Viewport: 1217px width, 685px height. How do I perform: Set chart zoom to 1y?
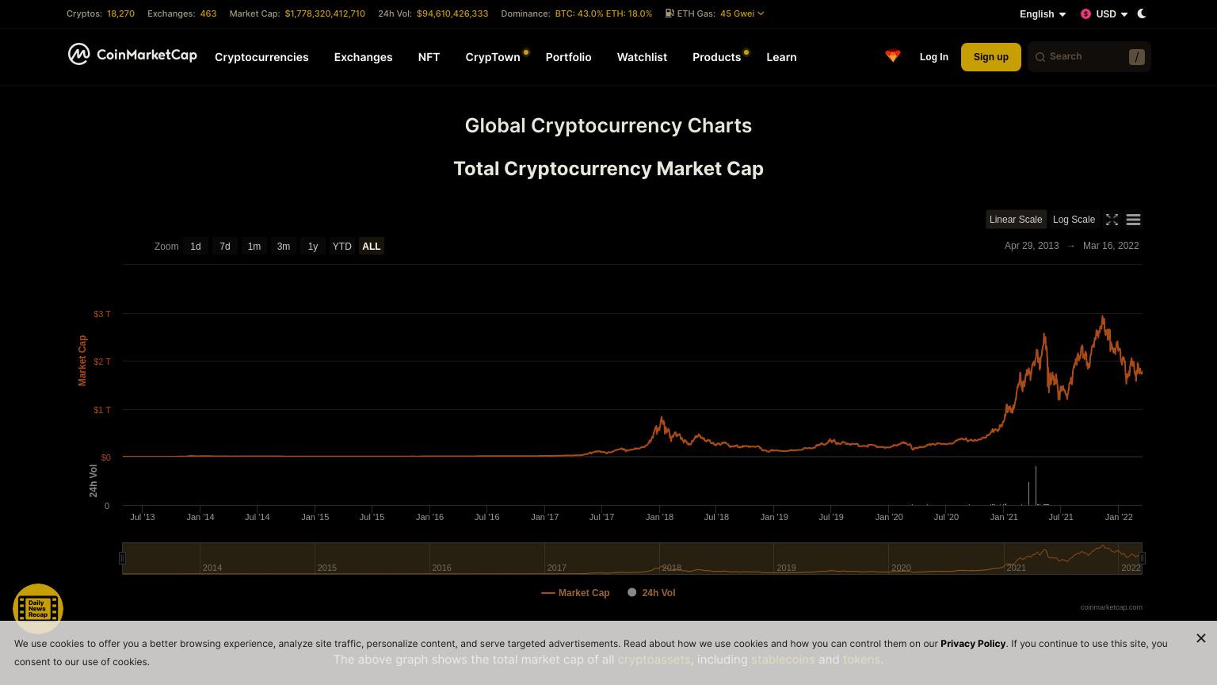pyautogui.click(x=313, y=247)
